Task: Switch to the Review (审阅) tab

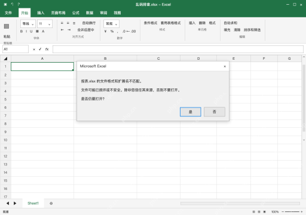Action: click(x=103, y=13)
